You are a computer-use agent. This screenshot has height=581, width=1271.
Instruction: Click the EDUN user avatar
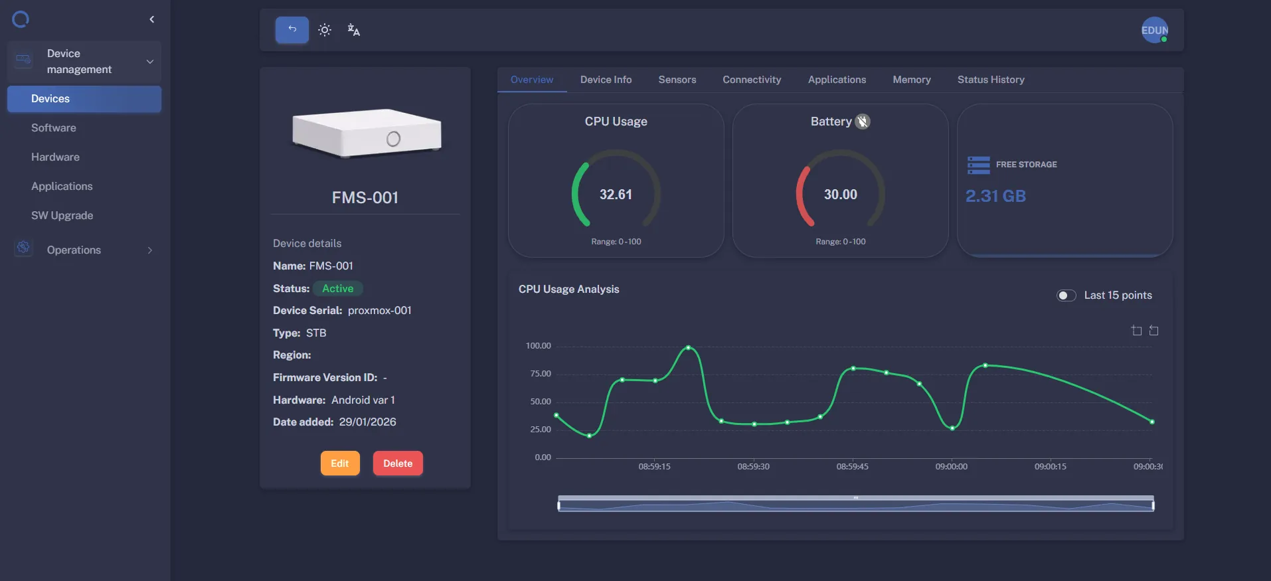(1154, 30)
